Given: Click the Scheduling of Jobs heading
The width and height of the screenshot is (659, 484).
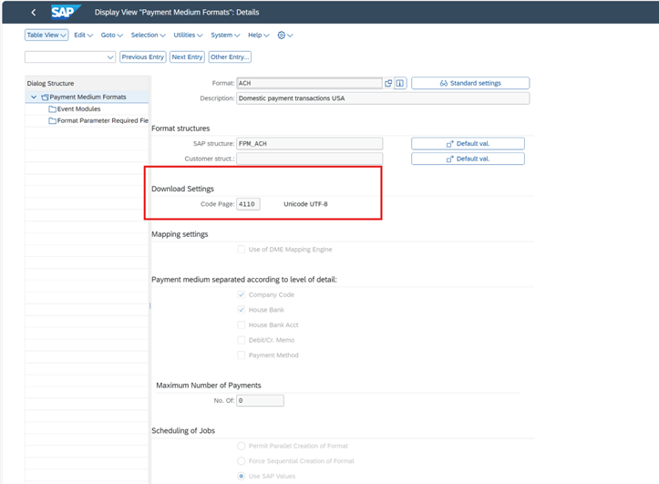Looking at the screenshot, I should 183,431.
